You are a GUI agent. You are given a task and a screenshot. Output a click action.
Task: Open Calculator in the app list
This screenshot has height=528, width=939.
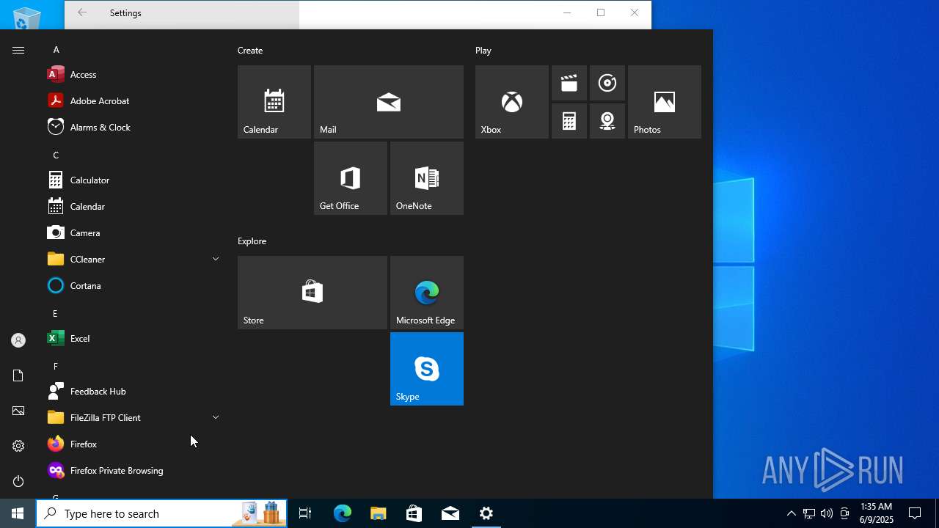[x=132, y=180]
